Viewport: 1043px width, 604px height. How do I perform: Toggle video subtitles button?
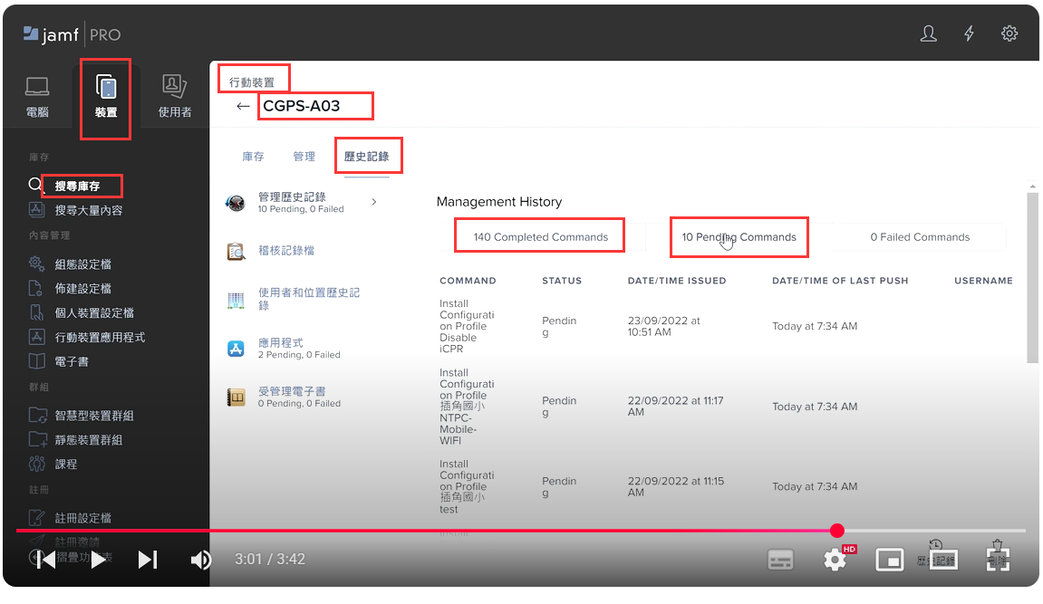pyautogui.click(x=780, y=560)
